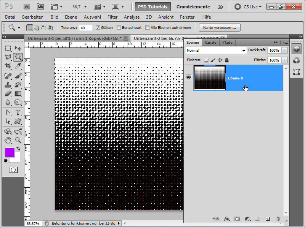Image resolution: width=305 pixels, height=228 pixels.
Task: Select the Hand tool
Action: [8, 140]
